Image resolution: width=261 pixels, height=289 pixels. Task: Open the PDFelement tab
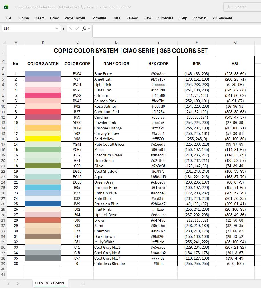(x=222, y=18)
